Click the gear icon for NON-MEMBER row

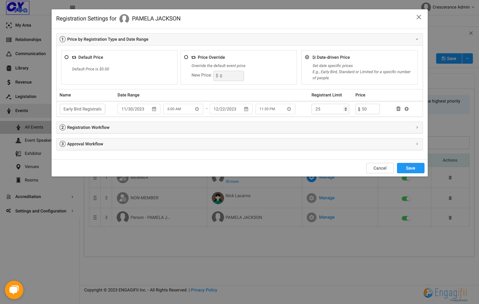[312, 198]
